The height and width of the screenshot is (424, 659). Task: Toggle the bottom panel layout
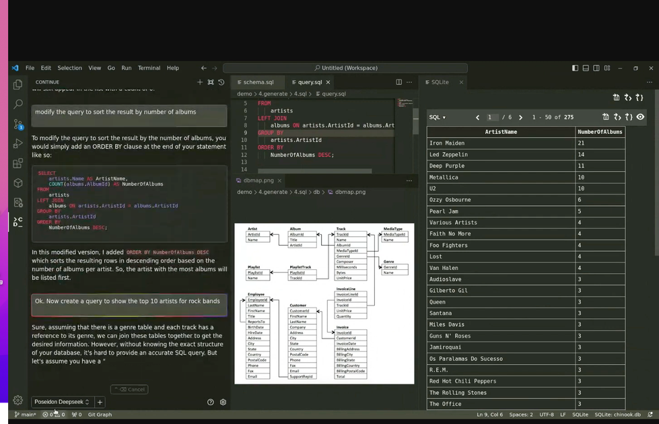click(586, 68)
